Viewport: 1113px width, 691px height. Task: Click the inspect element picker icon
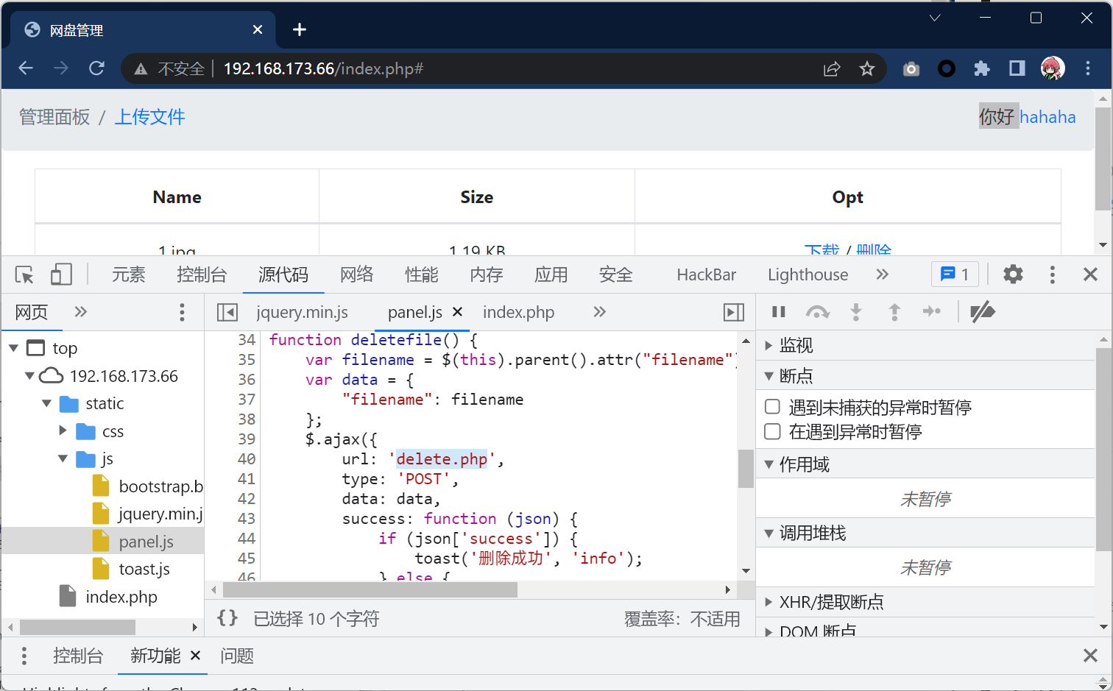click(24, 275)
